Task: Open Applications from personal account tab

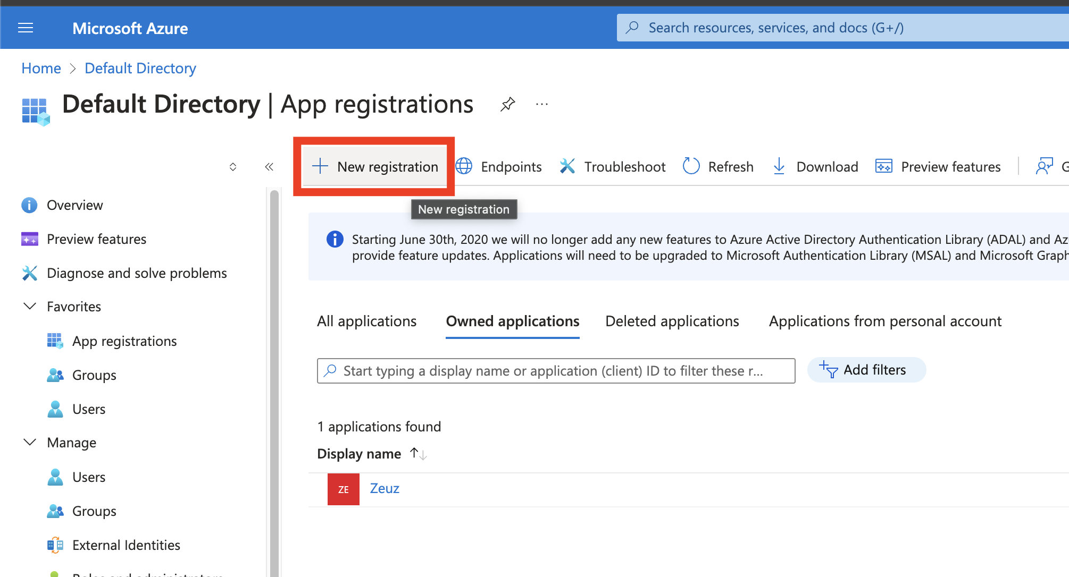Action: pyautogui.click(x=886, y=321)
